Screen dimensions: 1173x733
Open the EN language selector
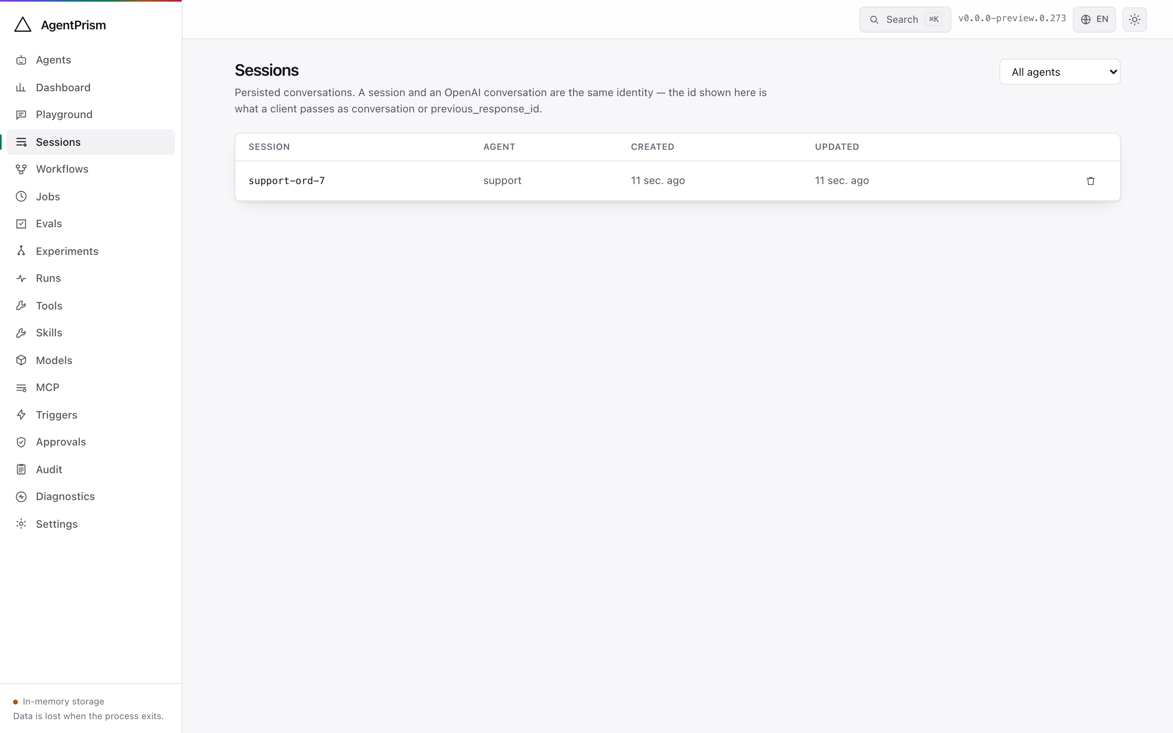(1094, 20)
